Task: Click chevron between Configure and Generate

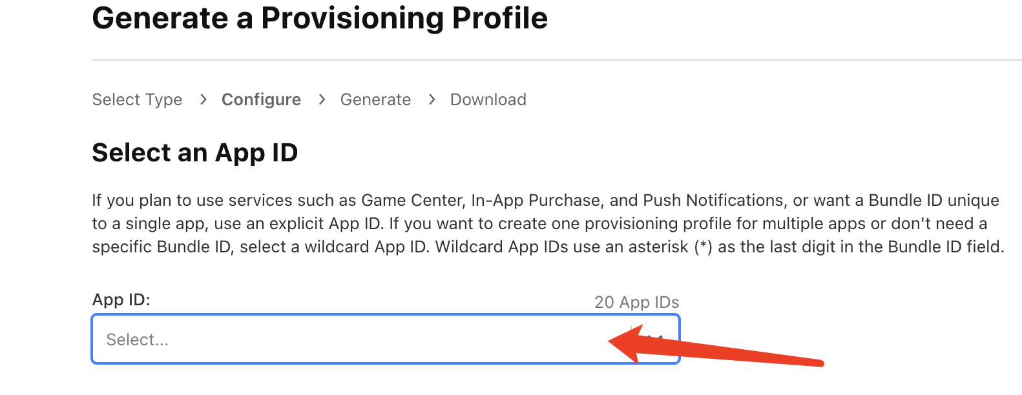Action: tap(322, 99)
